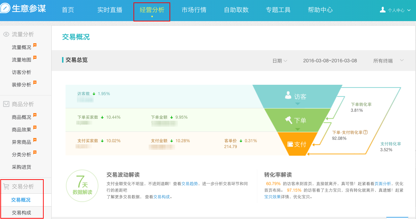
Task: Expand the 个人中心 dropdown arrow
Action: pos(409,10)
